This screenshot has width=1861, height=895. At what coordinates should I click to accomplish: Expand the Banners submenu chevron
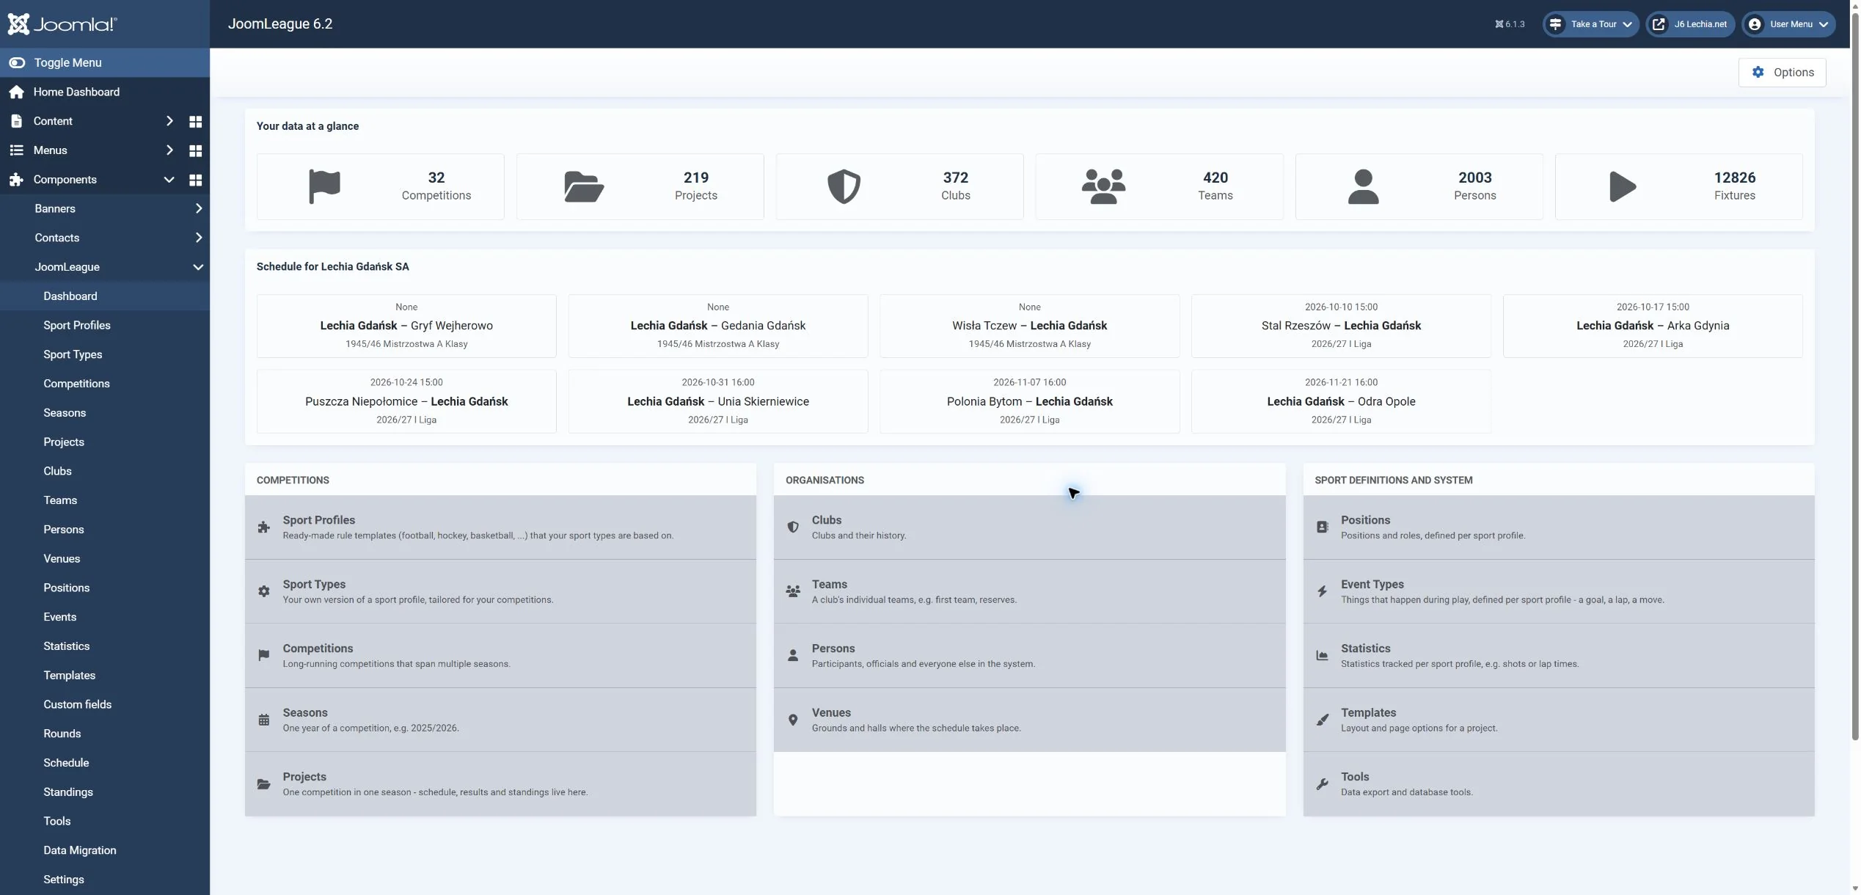pyautogui.click(x=199, y=208)
